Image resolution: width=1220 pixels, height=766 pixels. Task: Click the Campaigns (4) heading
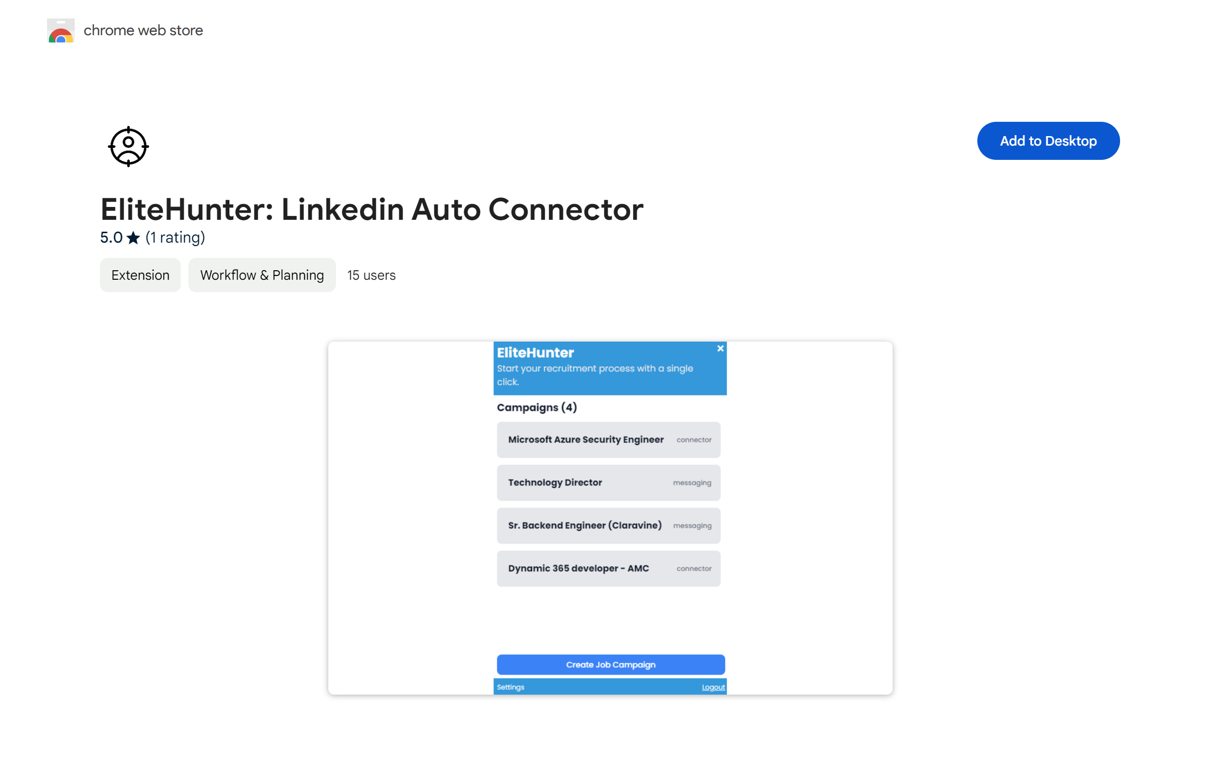[x=537, y=407]
